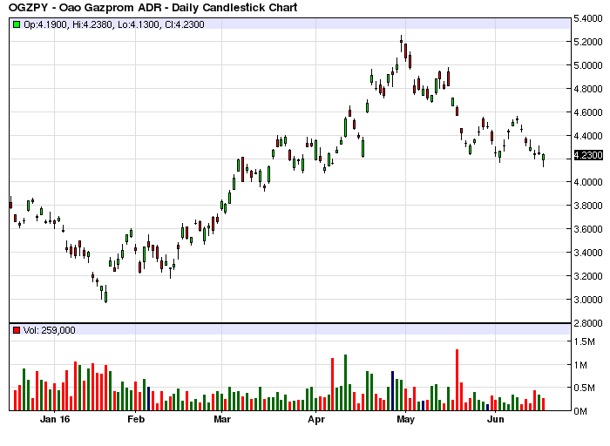The height and width of the screenshot is (446, 610).
Task: Click the 4.6000 price axis label
Action: click(588, 112)
